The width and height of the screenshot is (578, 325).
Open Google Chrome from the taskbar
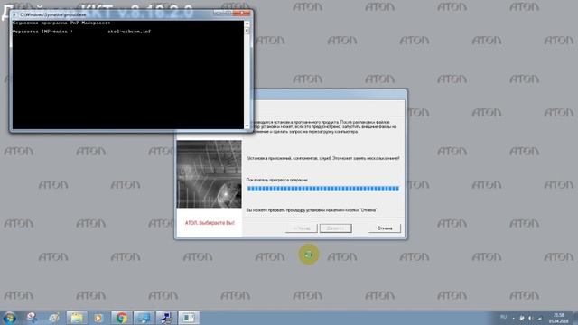[121, 318]
